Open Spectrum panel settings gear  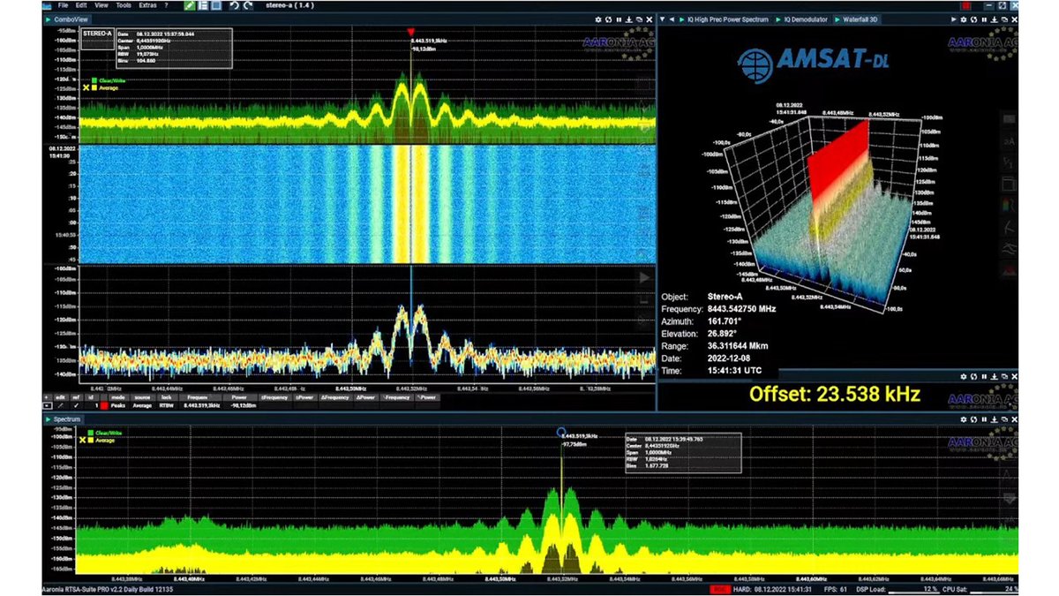(964, 420)
